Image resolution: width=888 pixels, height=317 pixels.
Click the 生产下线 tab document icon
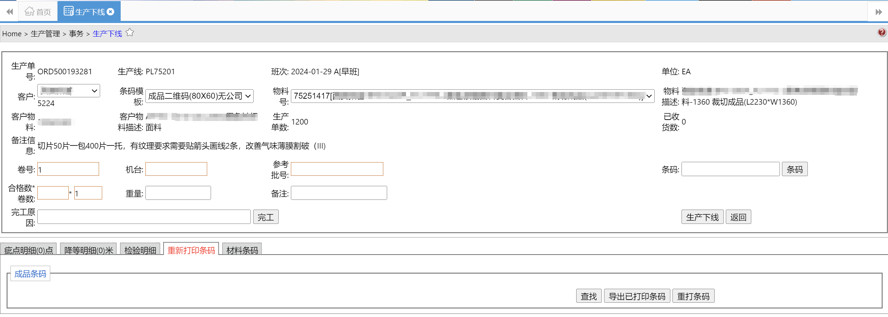click(68, 12)
